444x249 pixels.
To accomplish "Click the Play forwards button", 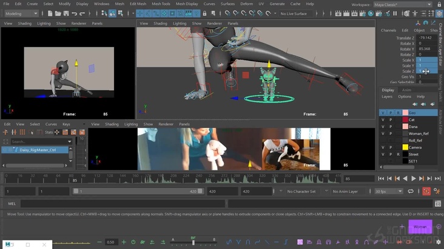I will point(414,179).
